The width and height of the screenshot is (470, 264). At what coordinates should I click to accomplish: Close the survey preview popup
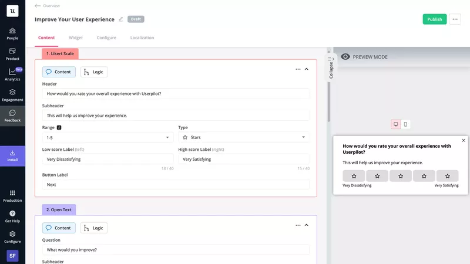[x=463, y=141]
